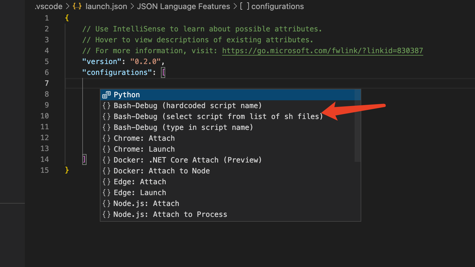The height and width of the screenshot is (267, 475).
Task: Click the JSON braces icon before launch.json
Action: tap(77, 6)
